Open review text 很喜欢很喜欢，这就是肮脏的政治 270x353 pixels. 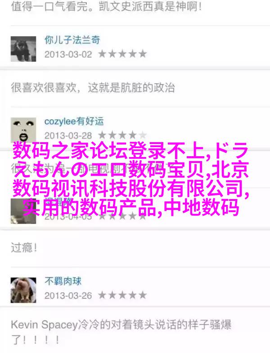pos(93,88)
